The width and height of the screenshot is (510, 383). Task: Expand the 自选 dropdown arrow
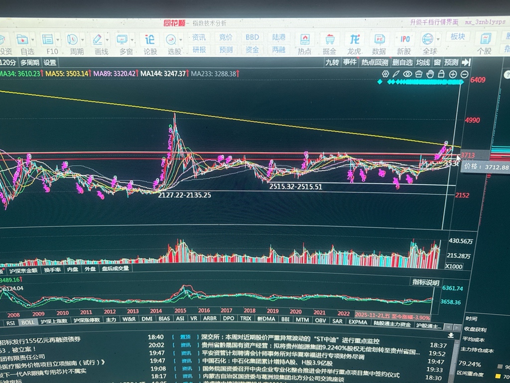(33, 40)
